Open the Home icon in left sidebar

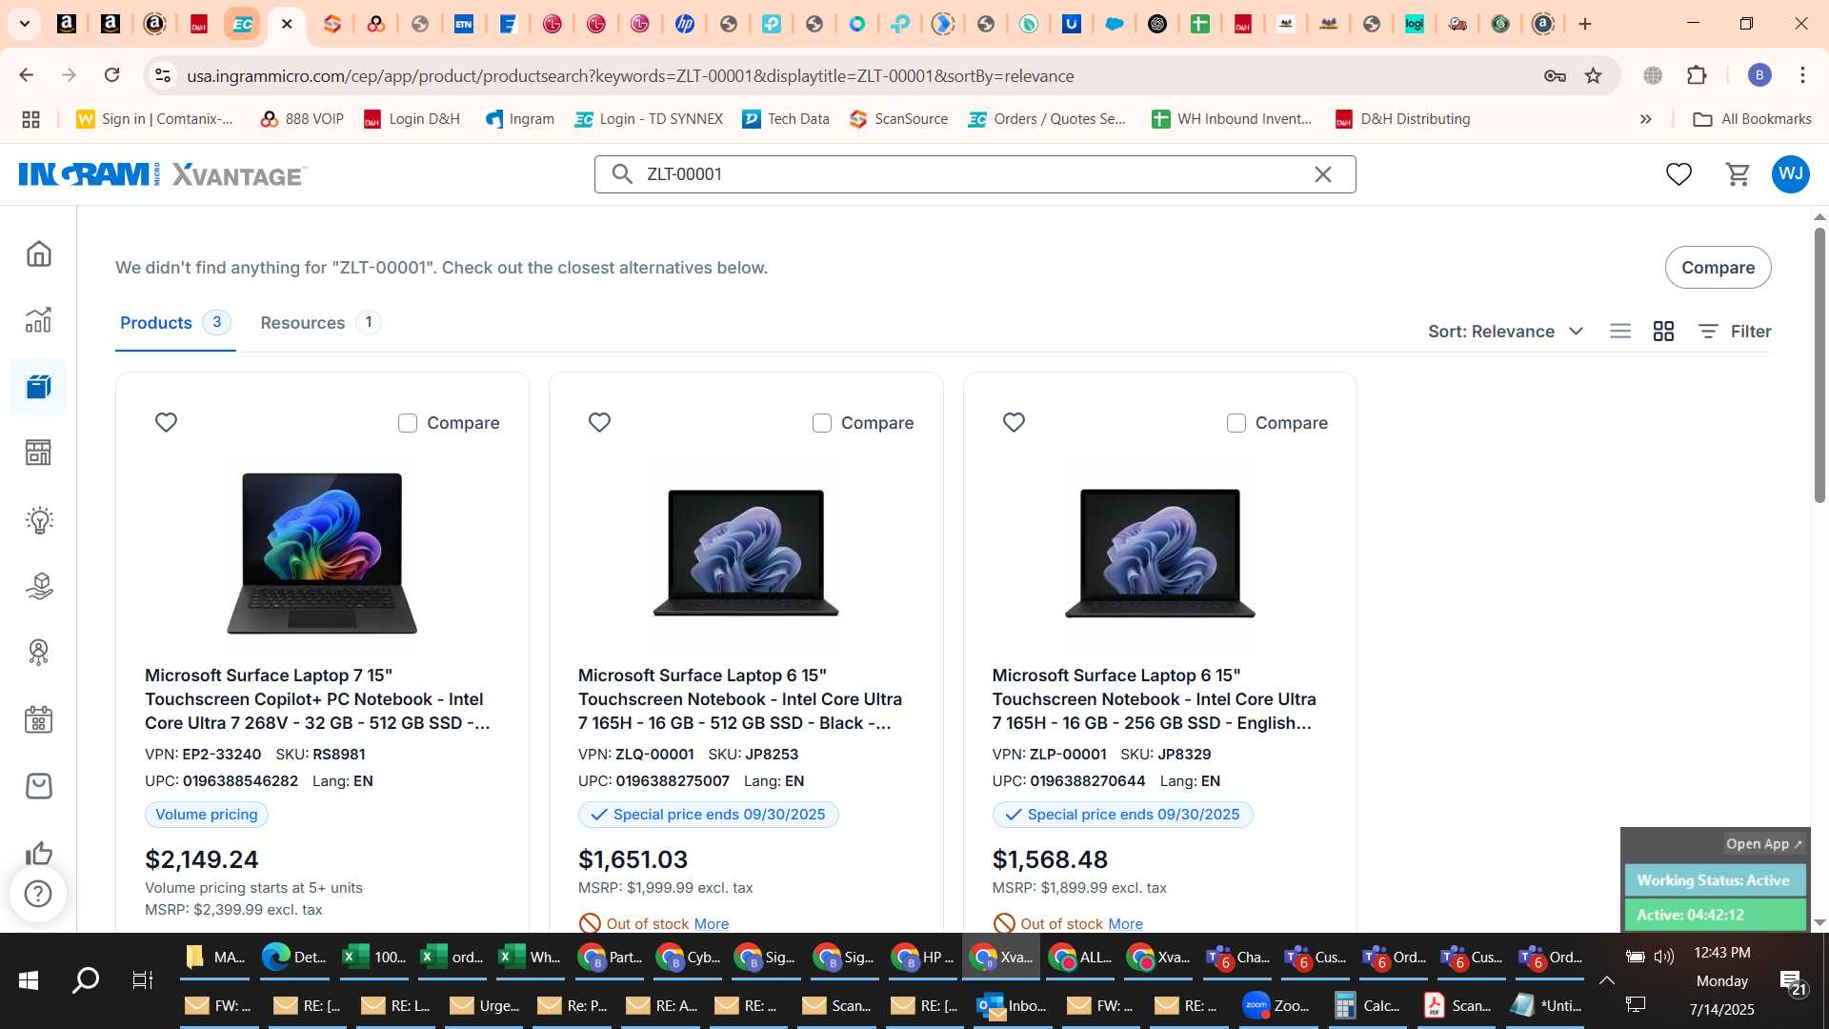point(38,253)
